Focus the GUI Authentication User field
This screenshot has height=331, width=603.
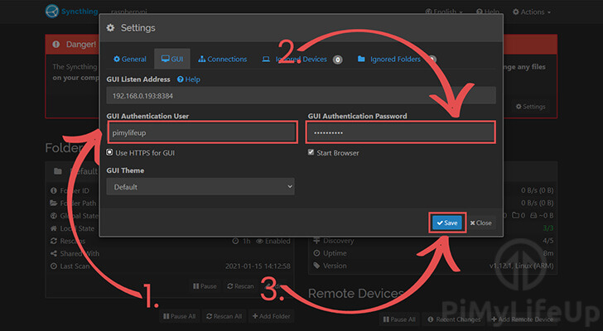click(x=203, y=132)
